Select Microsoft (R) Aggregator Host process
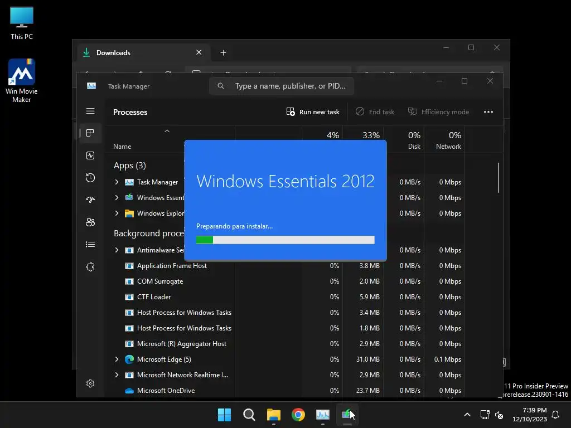The height and width of the screenshot is (428, 571). coord(182,343)
